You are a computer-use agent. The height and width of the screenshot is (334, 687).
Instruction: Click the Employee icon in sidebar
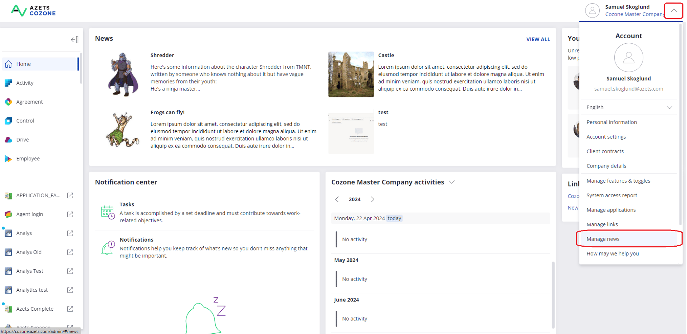pos(8,159)
